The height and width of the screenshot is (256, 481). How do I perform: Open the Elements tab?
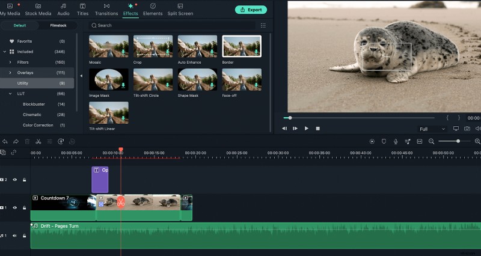(x=153, y=10)
